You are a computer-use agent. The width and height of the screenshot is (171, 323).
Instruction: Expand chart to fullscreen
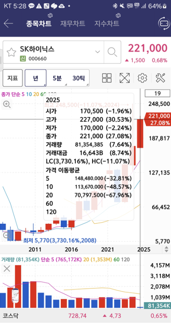coord(124,78)
